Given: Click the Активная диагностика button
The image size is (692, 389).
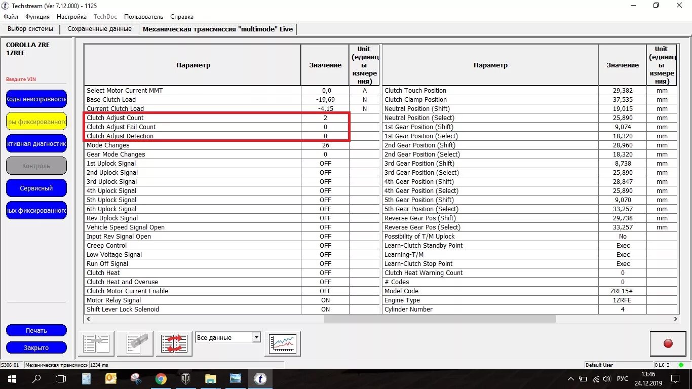Looking at the screenshot, I should (x=36, y=143).
